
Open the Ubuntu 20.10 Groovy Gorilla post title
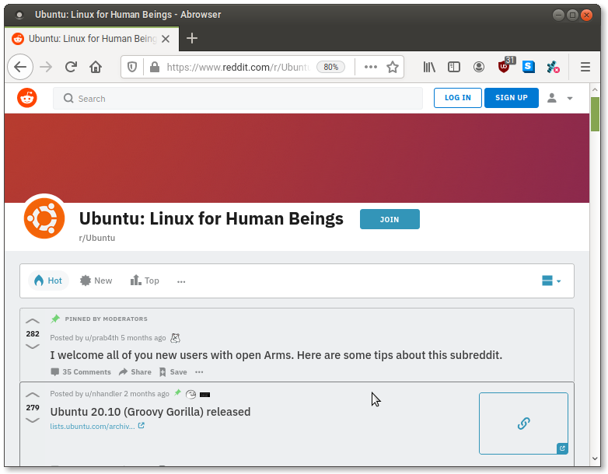click(151, 412)
